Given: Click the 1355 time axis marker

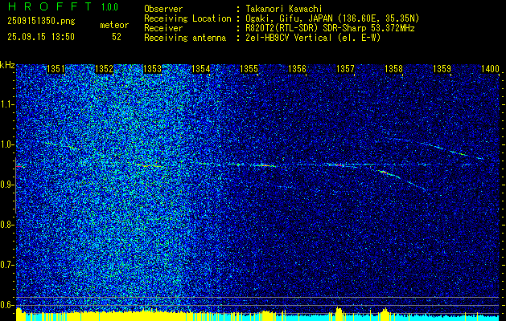Looking at the screenshot, I should click(x=249, y=69).
